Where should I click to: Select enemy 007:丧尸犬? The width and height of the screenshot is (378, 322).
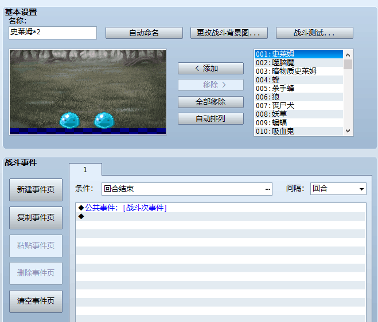click(x=299, y=105)
